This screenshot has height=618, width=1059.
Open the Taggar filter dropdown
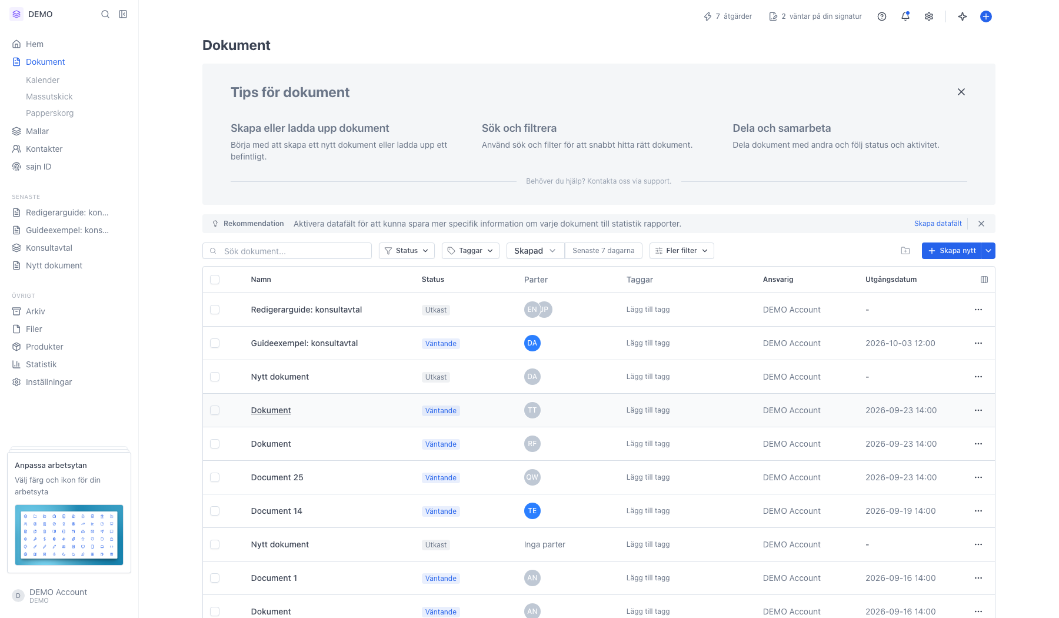(471, 251)
